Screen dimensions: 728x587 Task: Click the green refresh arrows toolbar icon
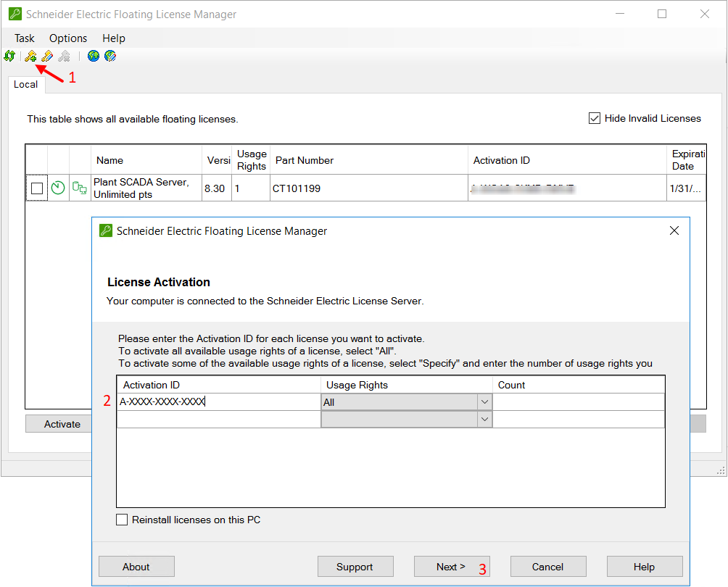click(9, 56)
